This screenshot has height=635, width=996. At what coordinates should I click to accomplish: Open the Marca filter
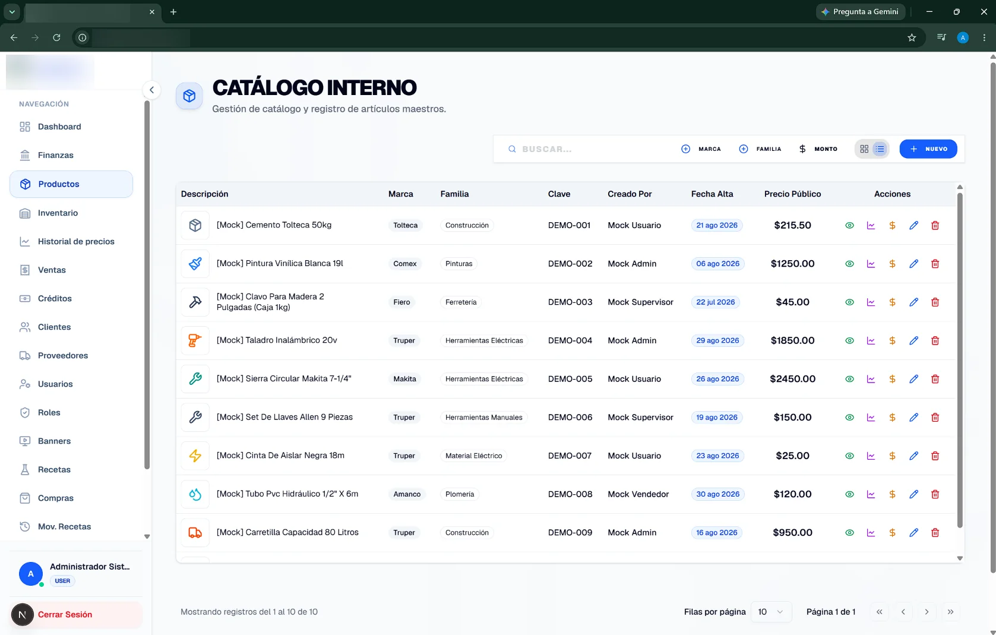[701, 149]
